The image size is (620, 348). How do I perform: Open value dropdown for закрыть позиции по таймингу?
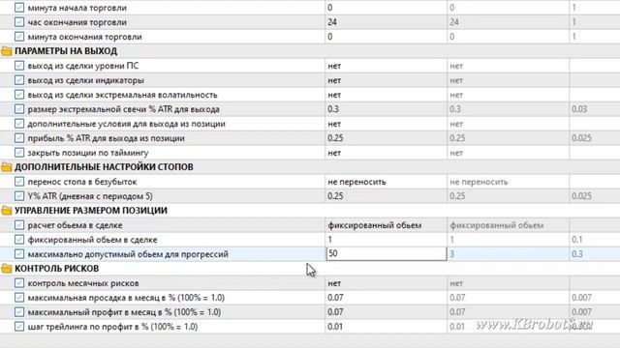pyautogui.click(x=386, y=153)
